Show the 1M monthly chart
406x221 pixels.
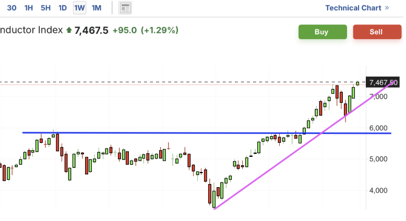click(97, 8)
